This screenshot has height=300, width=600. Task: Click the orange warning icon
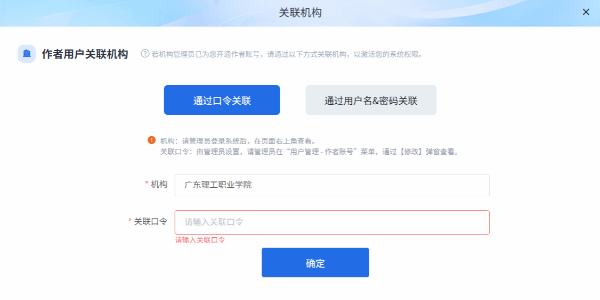click(152, 140)
